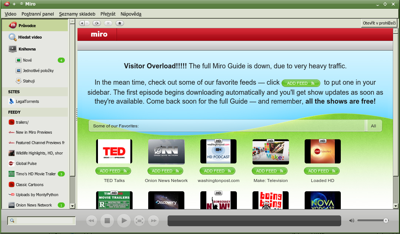This screenshot has width=400, height=234.
Task: Click the HD Movie Trailers thumbnail
Action: (114, 200)
